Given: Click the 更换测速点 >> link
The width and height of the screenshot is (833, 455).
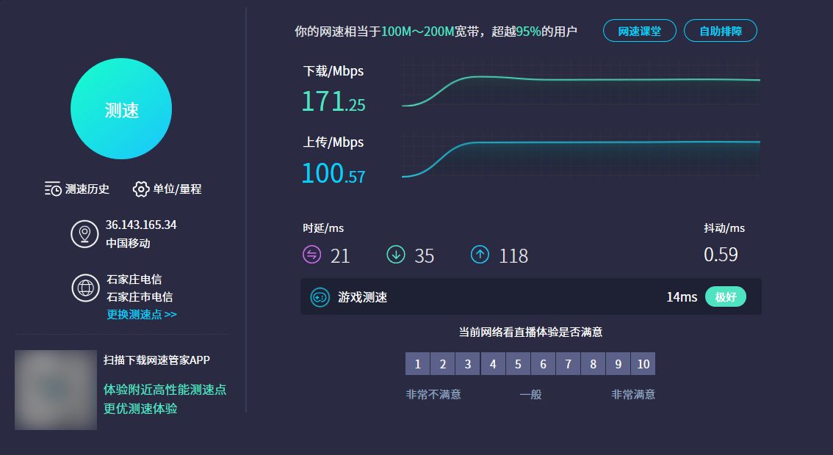Looking at the screenshot, I should [142, 314].
